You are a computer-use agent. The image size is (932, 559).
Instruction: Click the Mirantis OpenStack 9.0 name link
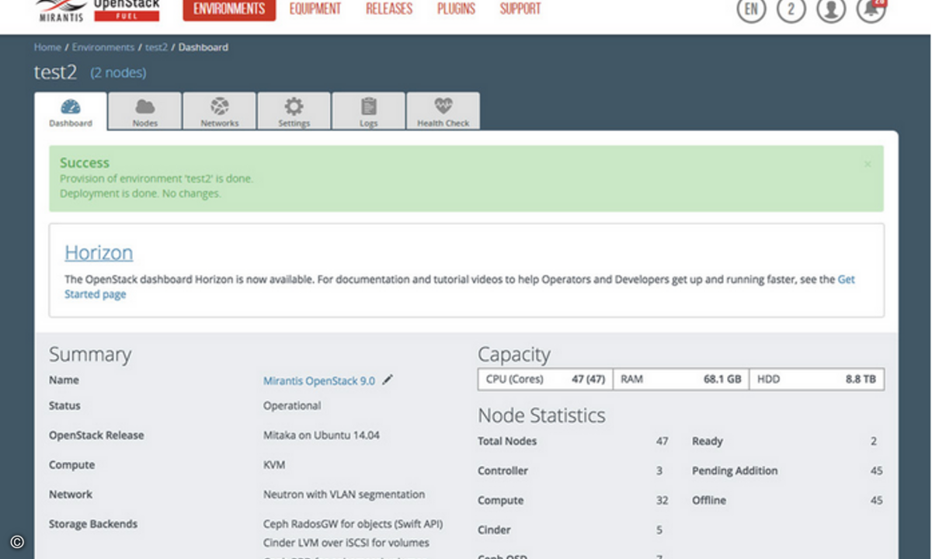coord(319,380)
